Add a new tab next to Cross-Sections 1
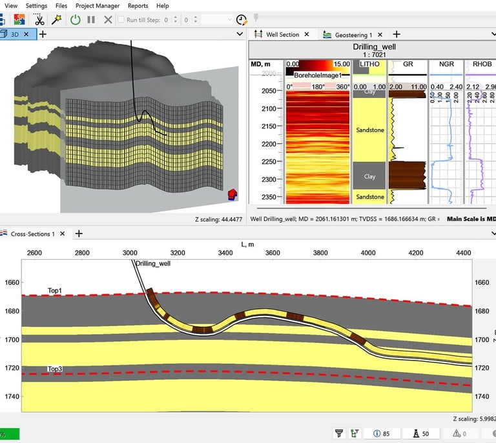The width and height of the screenshot is (496, 443). point(79,233)
